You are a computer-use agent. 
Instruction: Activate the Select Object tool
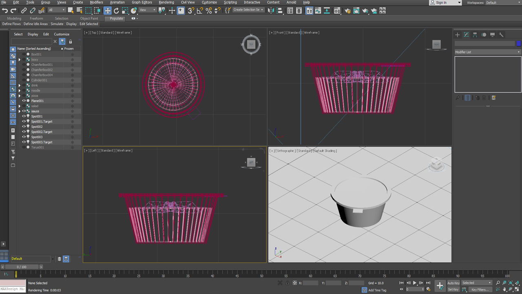tap(71, 10)
